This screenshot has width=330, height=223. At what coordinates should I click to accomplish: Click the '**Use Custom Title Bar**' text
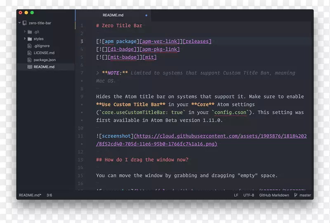click(131, 104)
